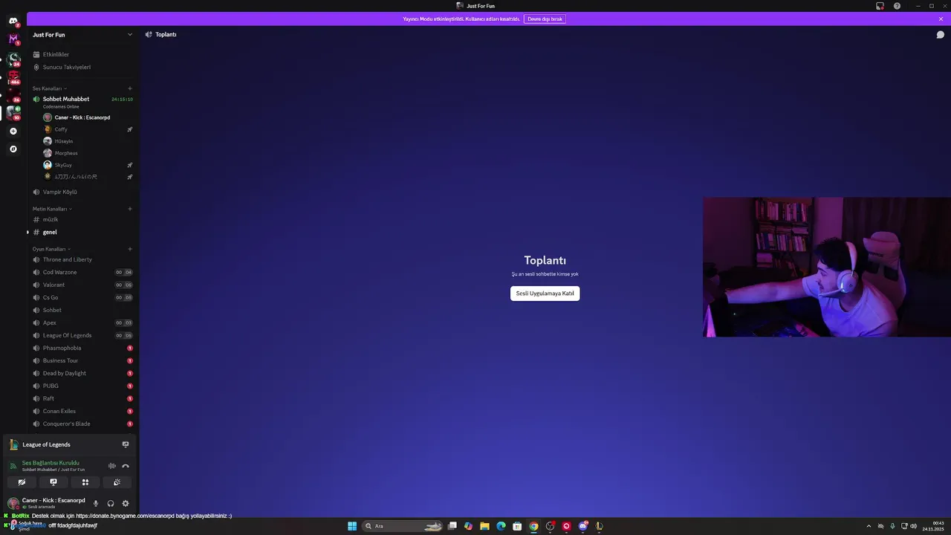The image size is (951, 535).
Task: Select user SkyGuy in voice channel
Action: click(86, 165)
